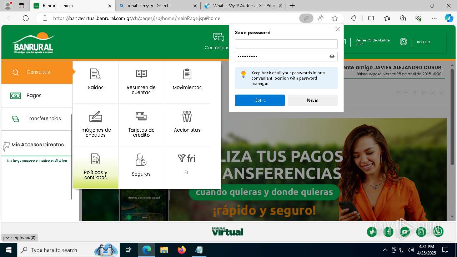This screenshot has width=457, height=257.
Task: Open Task View on taskbar
Action: coord(129,250)
